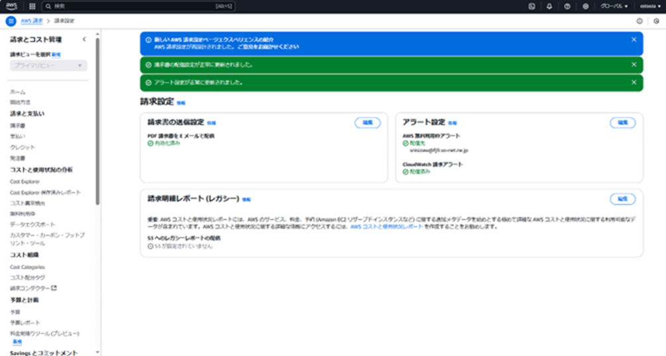Screen dimensions: 666x356
Task: Close the 請求書の配信設定 success banner
Action: pyautogui.click(x=633, y=64)
